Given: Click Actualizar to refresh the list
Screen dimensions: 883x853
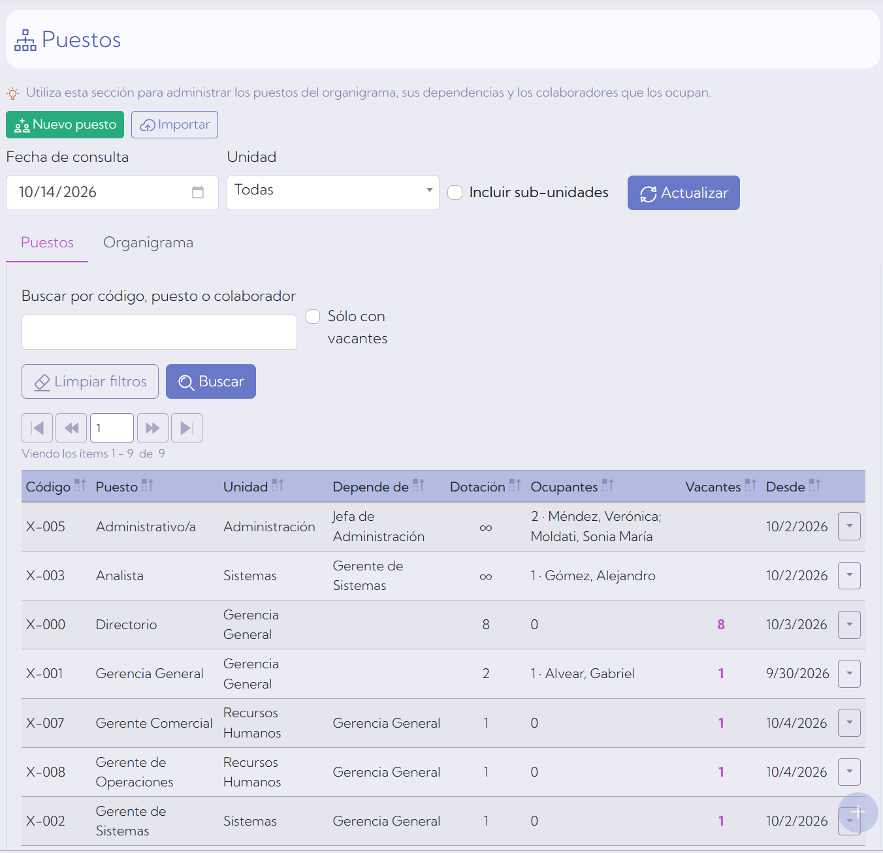Looking at the screenshot, I should pos(684,193).
